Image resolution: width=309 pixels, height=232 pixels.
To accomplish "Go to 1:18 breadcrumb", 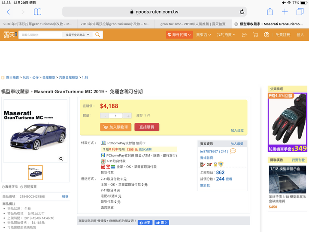I will [x=85, y=77].
